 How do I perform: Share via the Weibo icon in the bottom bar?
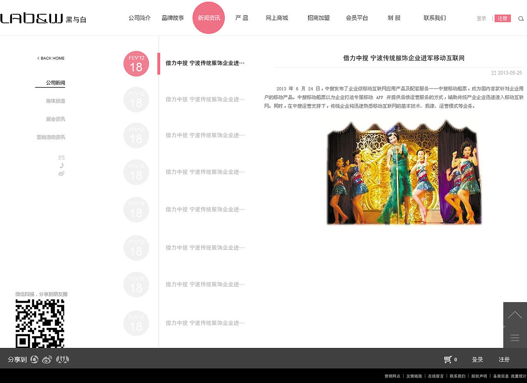pyautogui.click(x=47, y=359)
